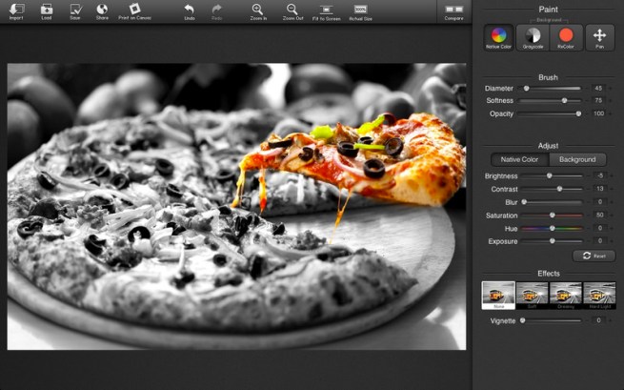Viewport: 624px width, 390px height.
Task: Click the Saturation slider track
Action: click(x=552, y=216)
